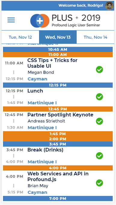Expand the 7:00 PM time header
The width and height of the screenshot is (116, 205).
(x=58, y=198)
